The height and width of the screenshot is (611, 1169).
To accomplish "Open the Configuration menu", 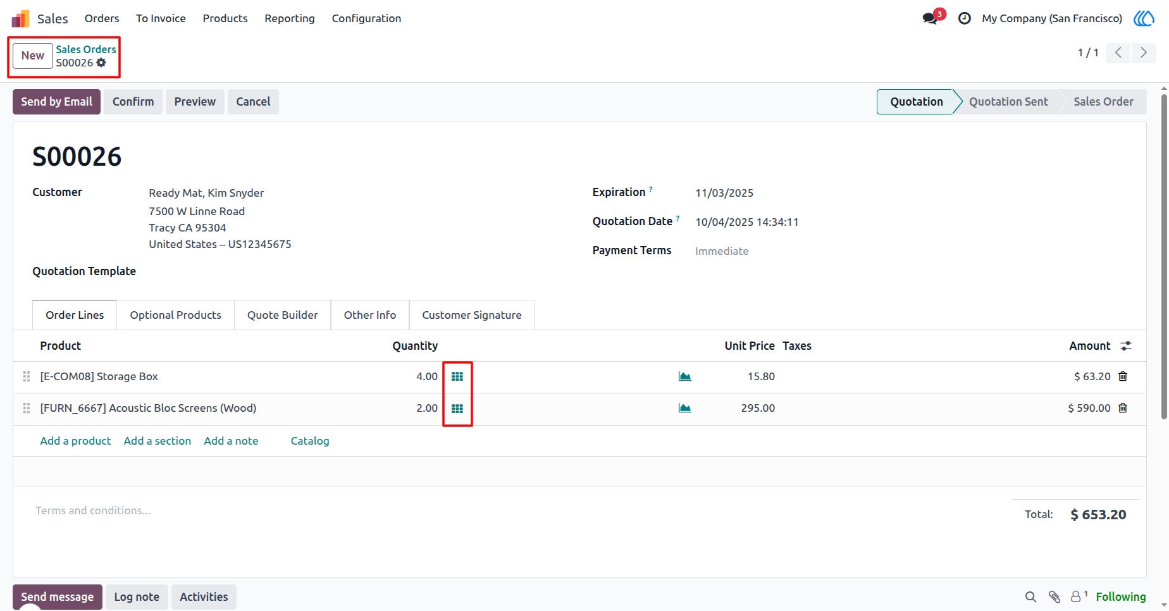I will [x=367, y=18].
